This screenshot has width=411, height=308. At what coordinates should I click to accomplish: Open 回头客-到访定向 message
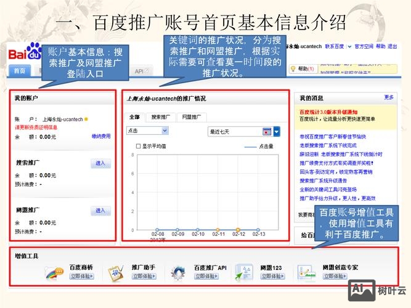336,172
